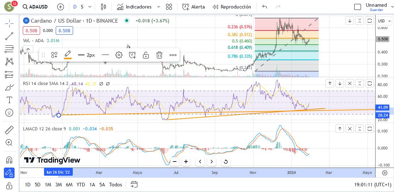This screenshot has height=192, width=394.
Task: Add alert on the drawing clock icon
Action: tap(132, 55)
